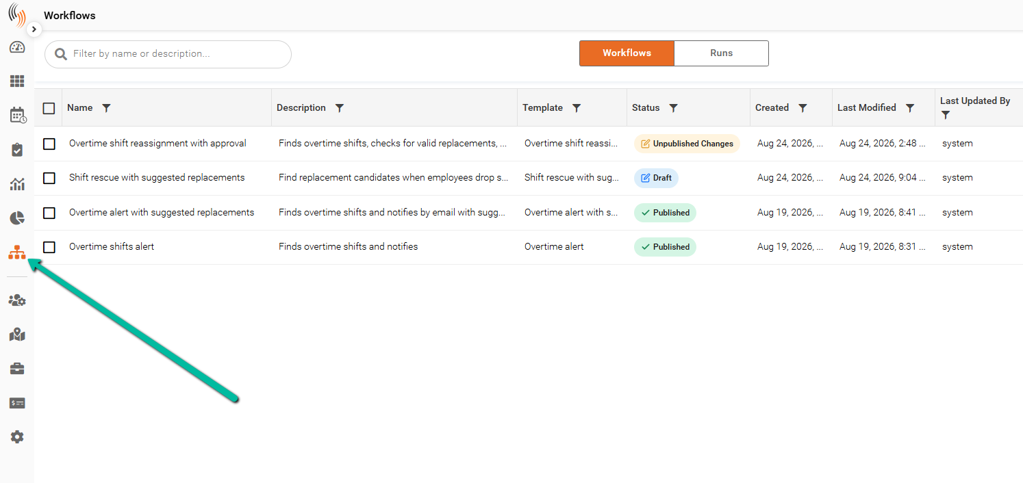This screenshot has width=1023, height=483.
Task: Switch to the Workflows tab
Action: click(x=627, y=53)
